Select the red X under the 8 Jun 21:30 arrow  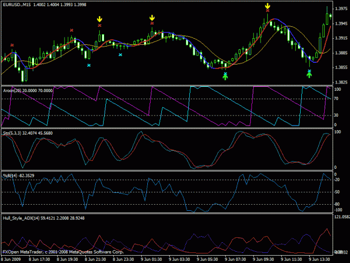tap(99, 25)
